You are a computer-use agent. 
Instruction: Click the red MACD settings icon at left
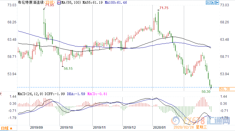[x=1, y=94]
